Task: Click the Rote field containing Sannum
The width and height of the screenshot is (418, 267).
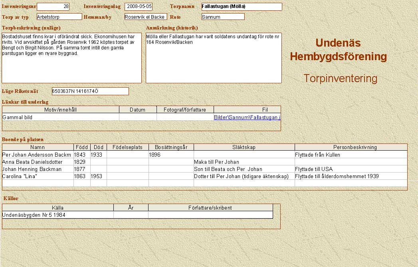Action: (x=223, y=17)
